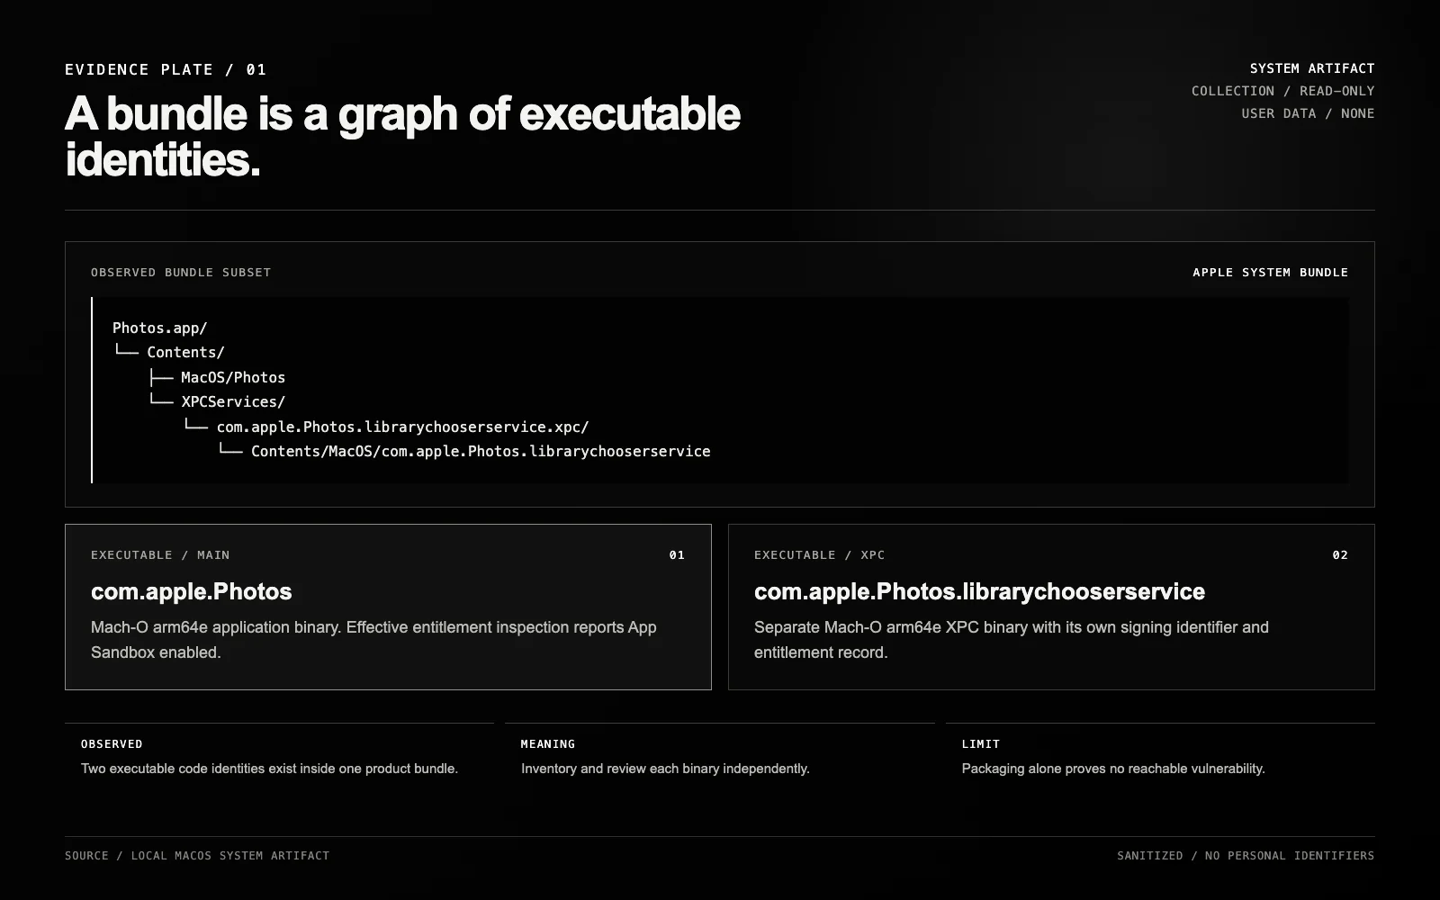Click 'COLLECTION / READ-ONLY' text

(x=1282, y=91)
